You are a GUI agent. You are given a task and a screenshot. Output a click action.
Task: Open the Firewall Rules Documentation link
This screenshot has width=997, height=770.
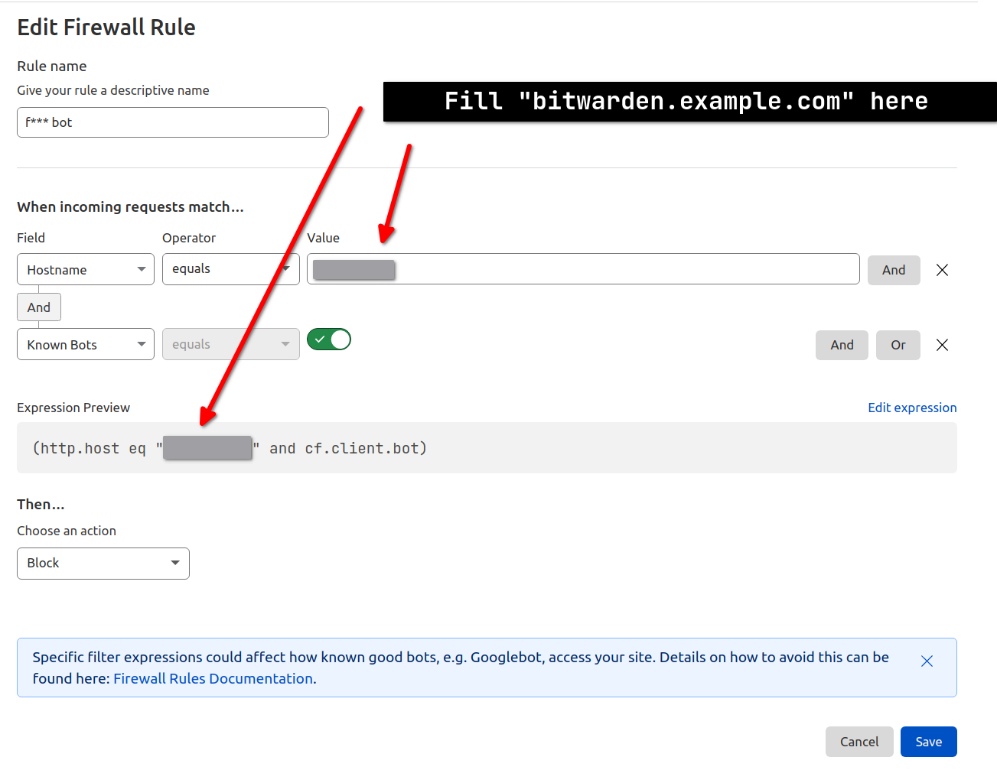213,679
